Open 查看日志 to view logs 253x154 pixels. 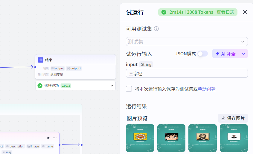click(x=225, y=12)
